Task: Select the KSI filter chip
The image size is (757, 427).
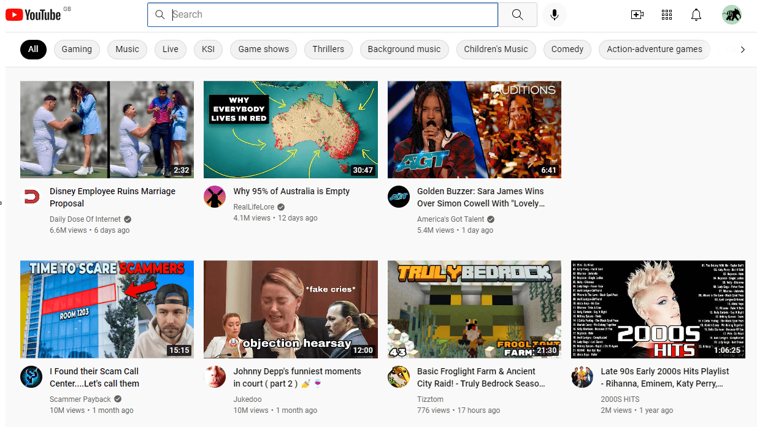Action: 209,50
